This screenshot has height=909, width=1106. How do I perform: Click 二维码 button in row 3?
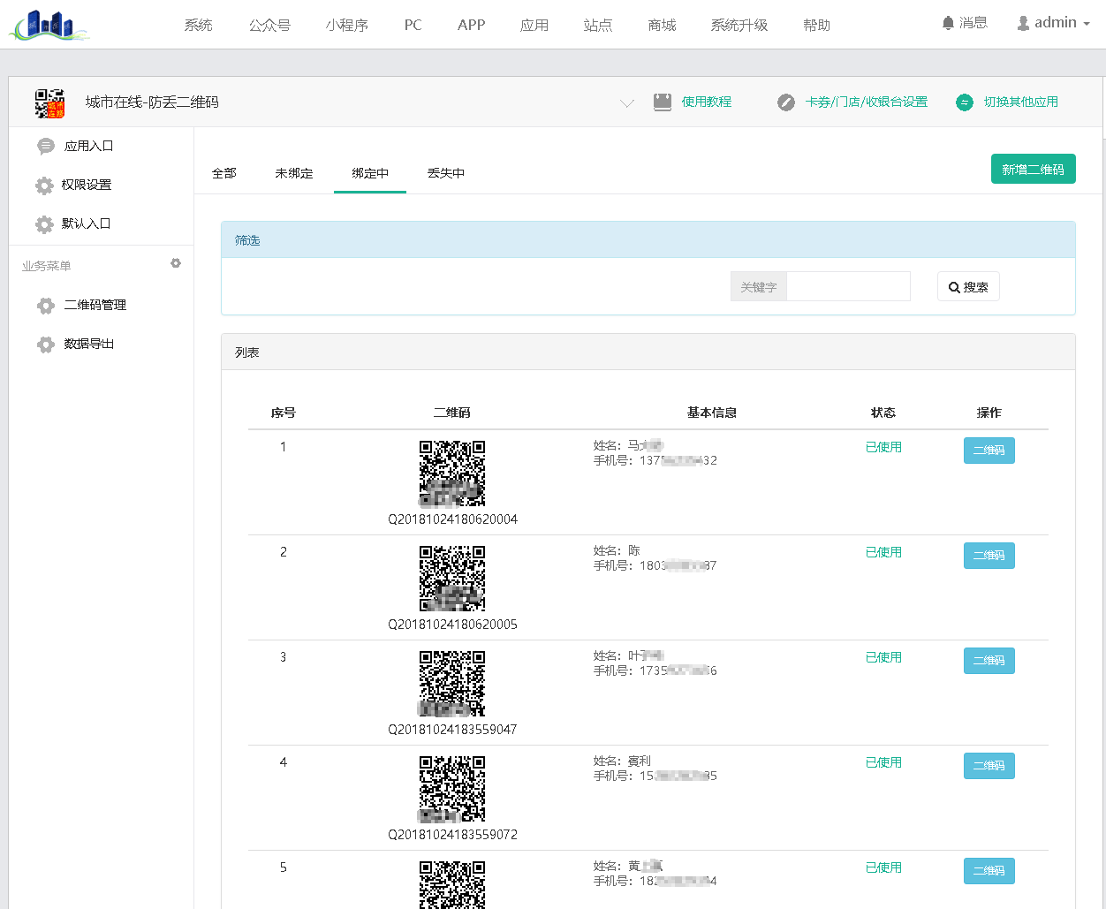[x=989, y=661]
